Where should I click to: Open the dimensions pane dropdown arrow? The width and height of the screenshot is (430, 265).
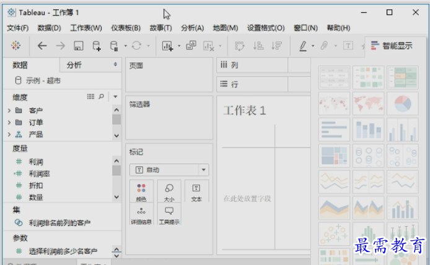click(115, 96)
